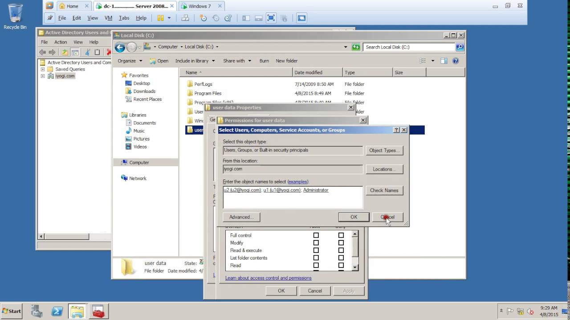Screen dimensions: 570x320
Task: Click copy icon in Active Directory toolbar
Action: point(97,52)
